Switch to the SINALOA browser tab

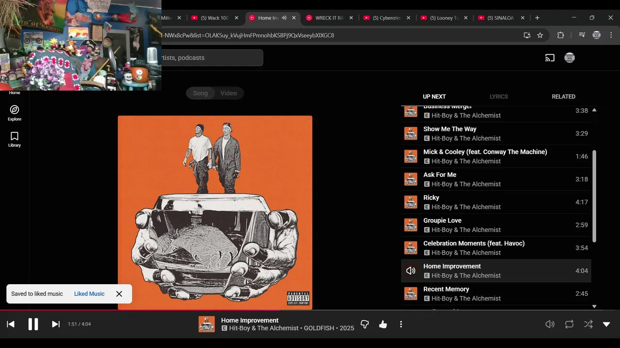coord(500,18)
